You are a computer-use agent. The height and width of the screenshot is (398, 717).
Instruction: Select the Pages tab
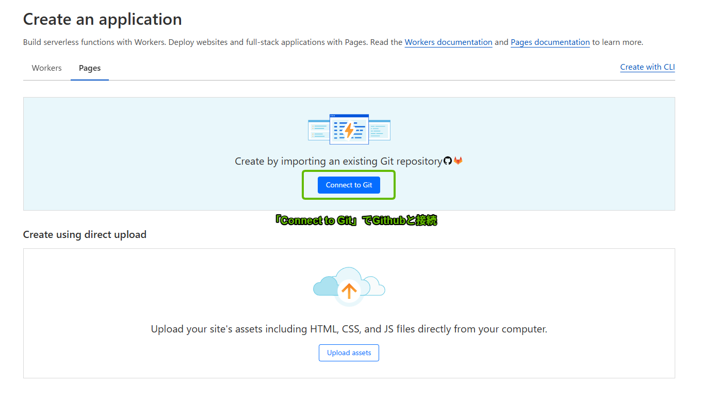[x=90, y=68]
